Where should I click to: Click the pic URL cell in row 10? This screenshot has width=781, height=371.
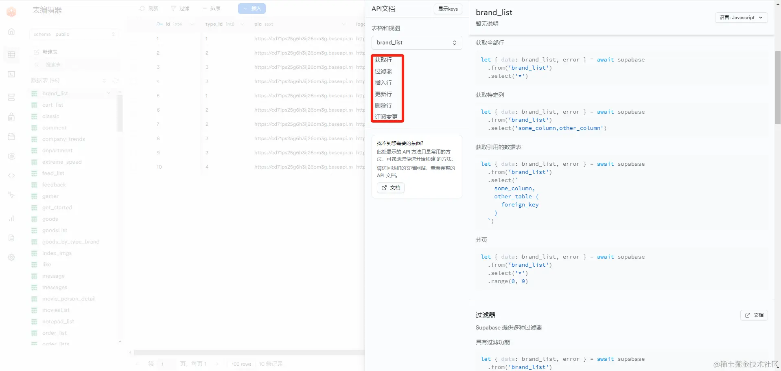[304, 167]
